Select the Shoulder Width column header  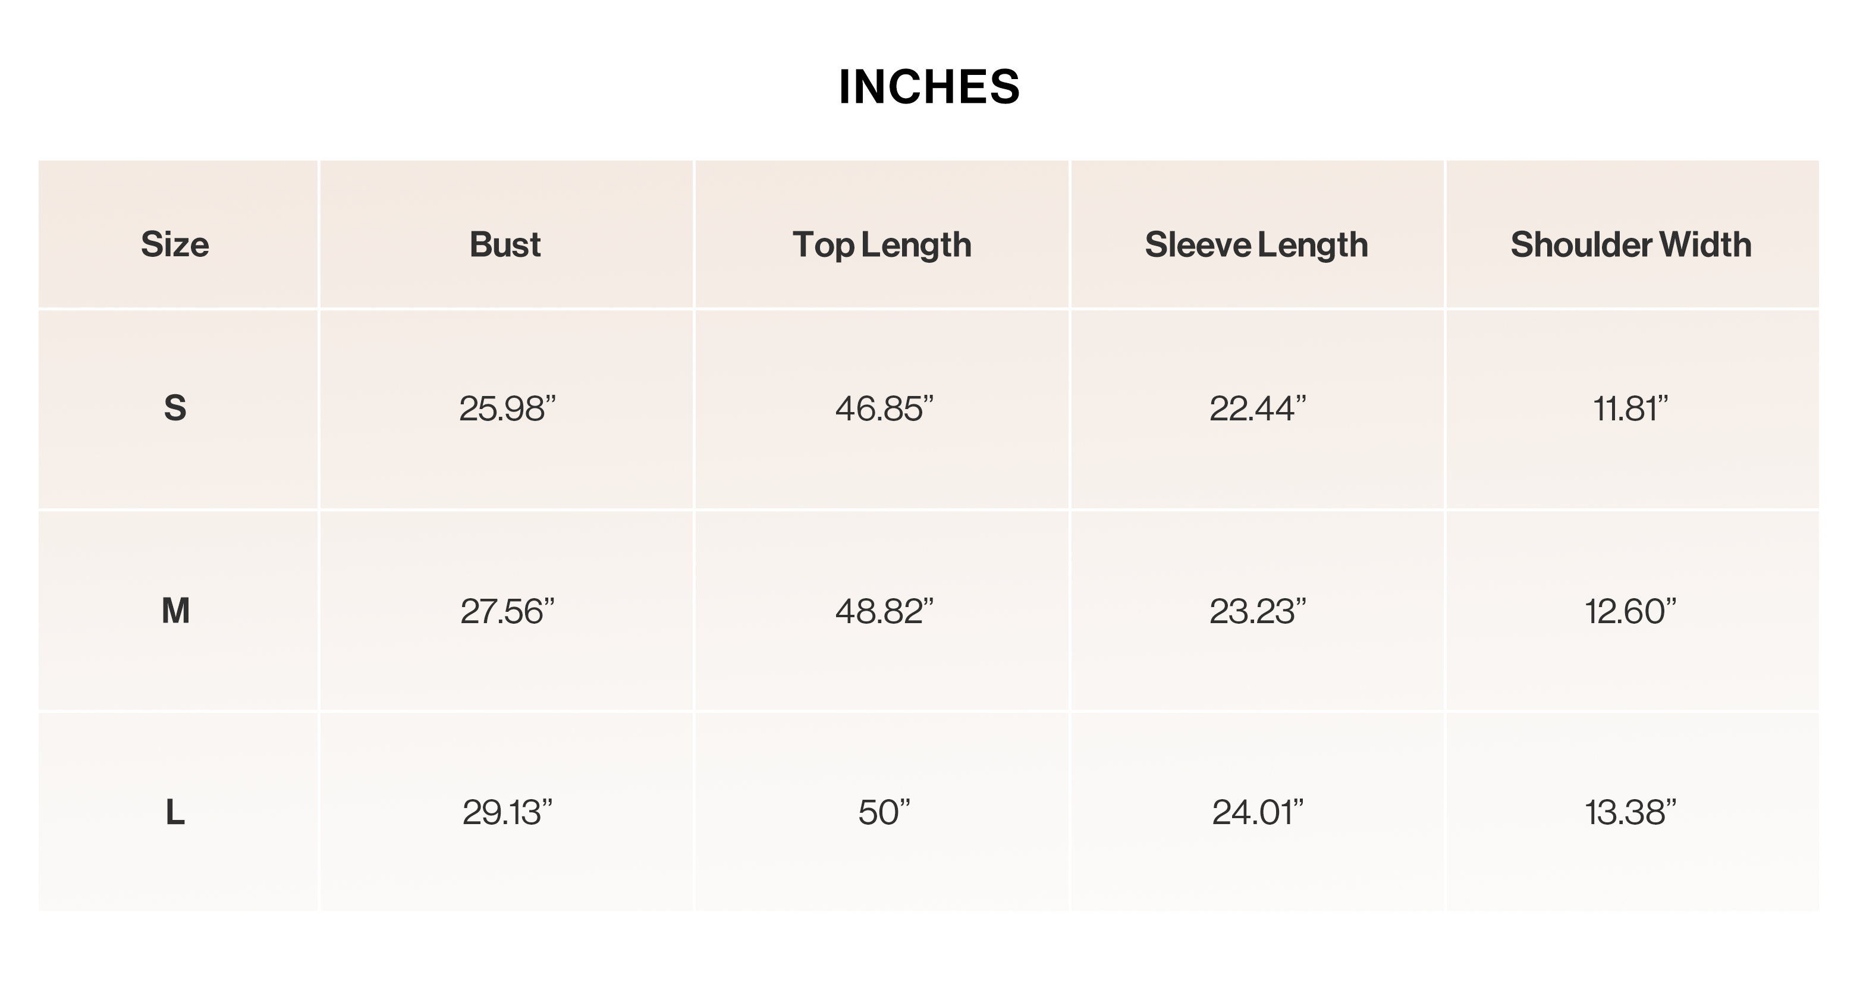(x=1631, y=244)
